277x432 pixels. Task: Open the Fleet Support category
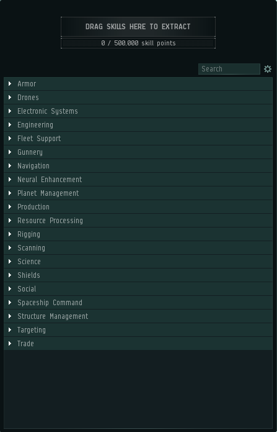pyautogui.click(x=138, y=139)
